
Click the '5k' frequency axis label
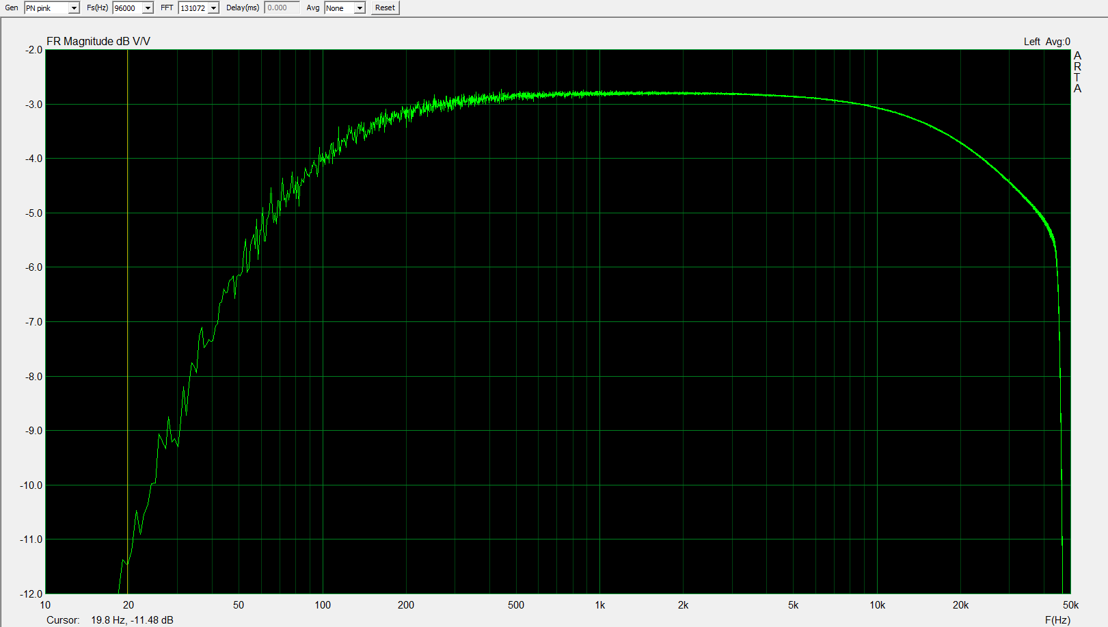[793, 605]
